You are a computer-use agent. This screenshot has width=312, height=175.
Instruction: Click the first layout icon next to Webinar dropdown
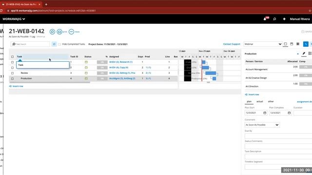click(286, 44)
